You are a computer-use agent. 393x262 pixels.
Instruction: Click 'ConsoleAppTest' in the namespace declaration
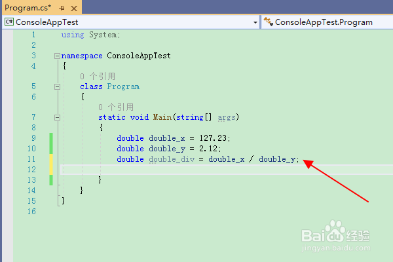point(139,56)
